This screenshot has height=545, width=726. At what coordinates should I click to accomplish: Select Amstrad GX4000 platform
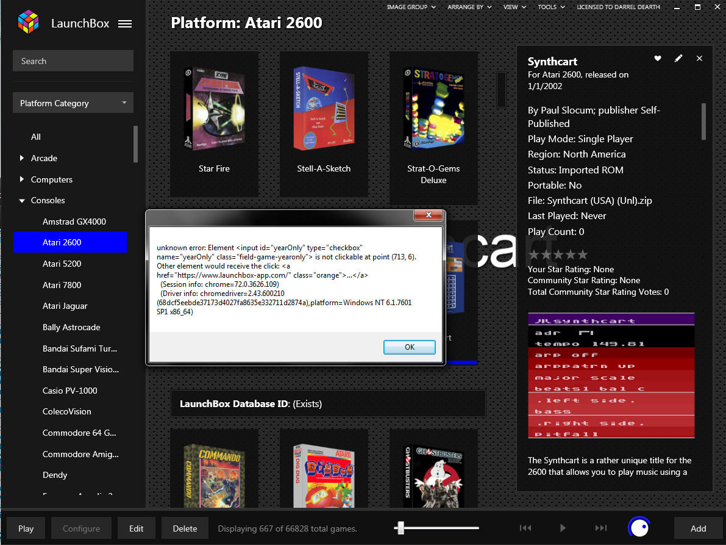tap(74, 222)
